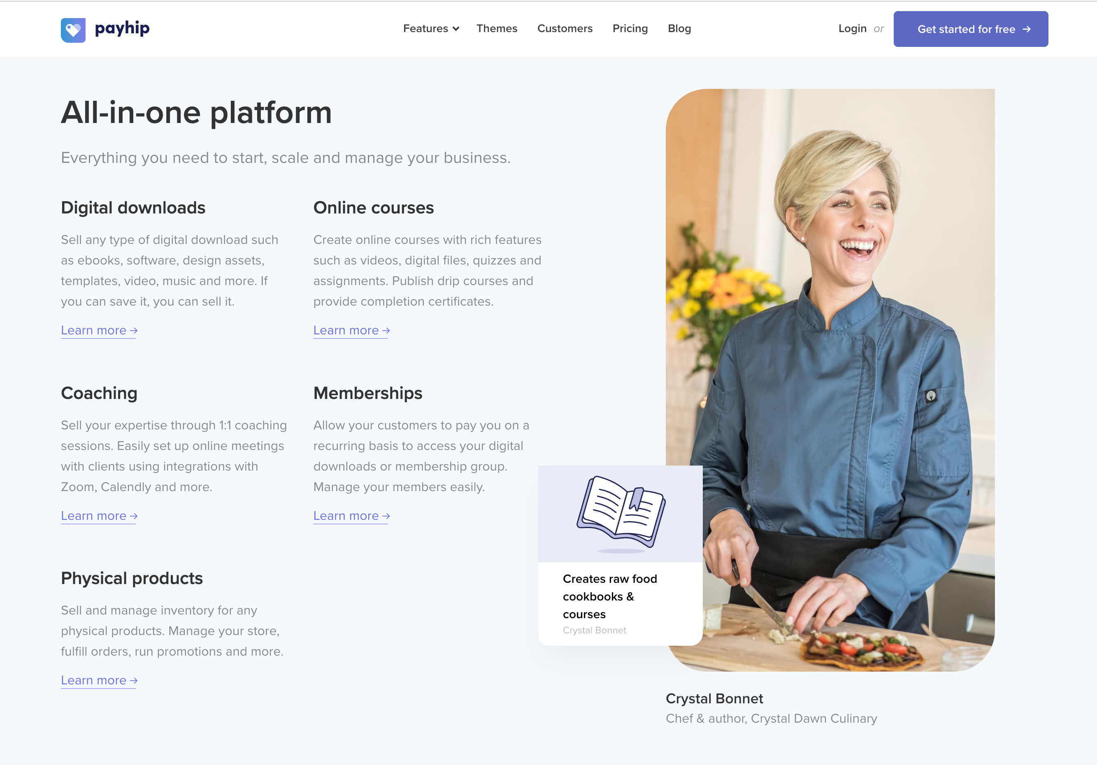Click the Login link
This screenshot has width=1097, height=765.
[x=852, y=29]
